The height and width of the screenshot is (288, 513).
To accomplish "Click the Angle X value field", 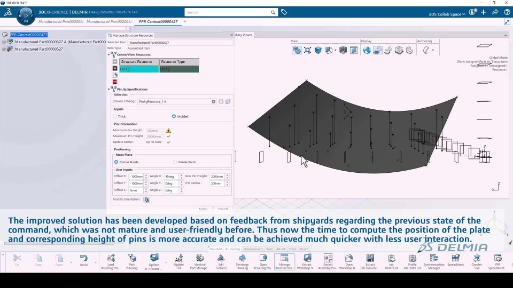I will 172,177.
